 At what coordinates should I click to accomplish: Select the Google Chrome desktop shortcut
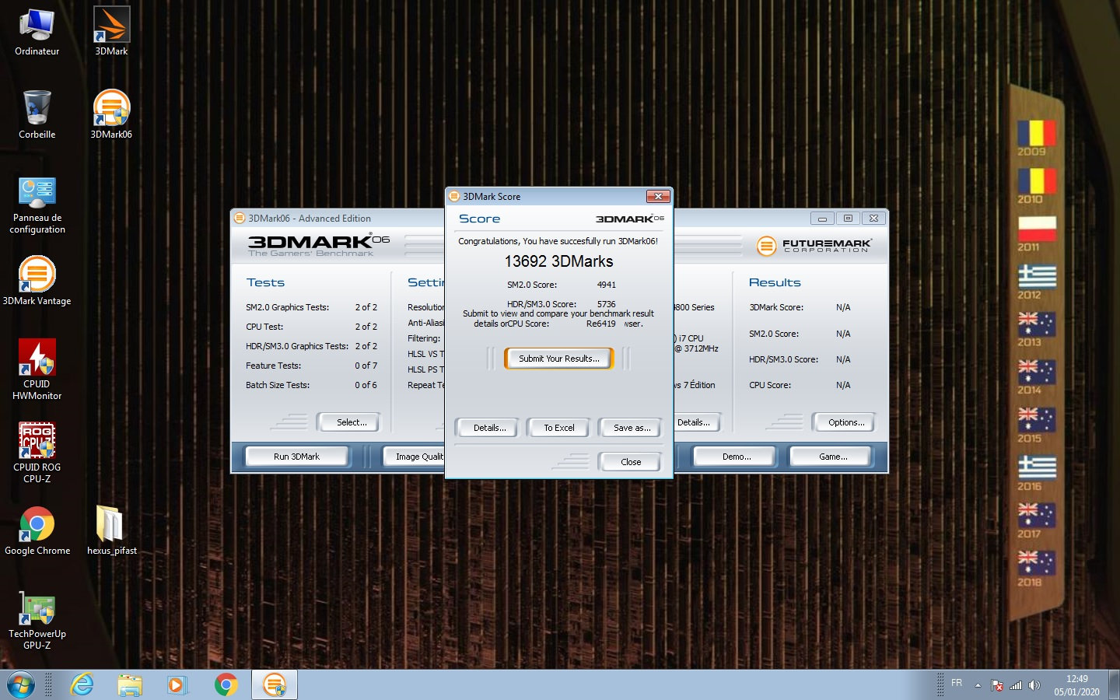click(x=37, y=531)
